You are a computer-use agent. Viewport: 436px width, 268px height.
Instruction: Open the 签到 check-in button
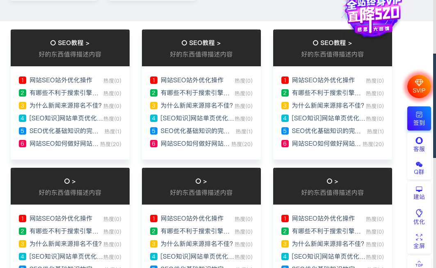tap(419, 118)
